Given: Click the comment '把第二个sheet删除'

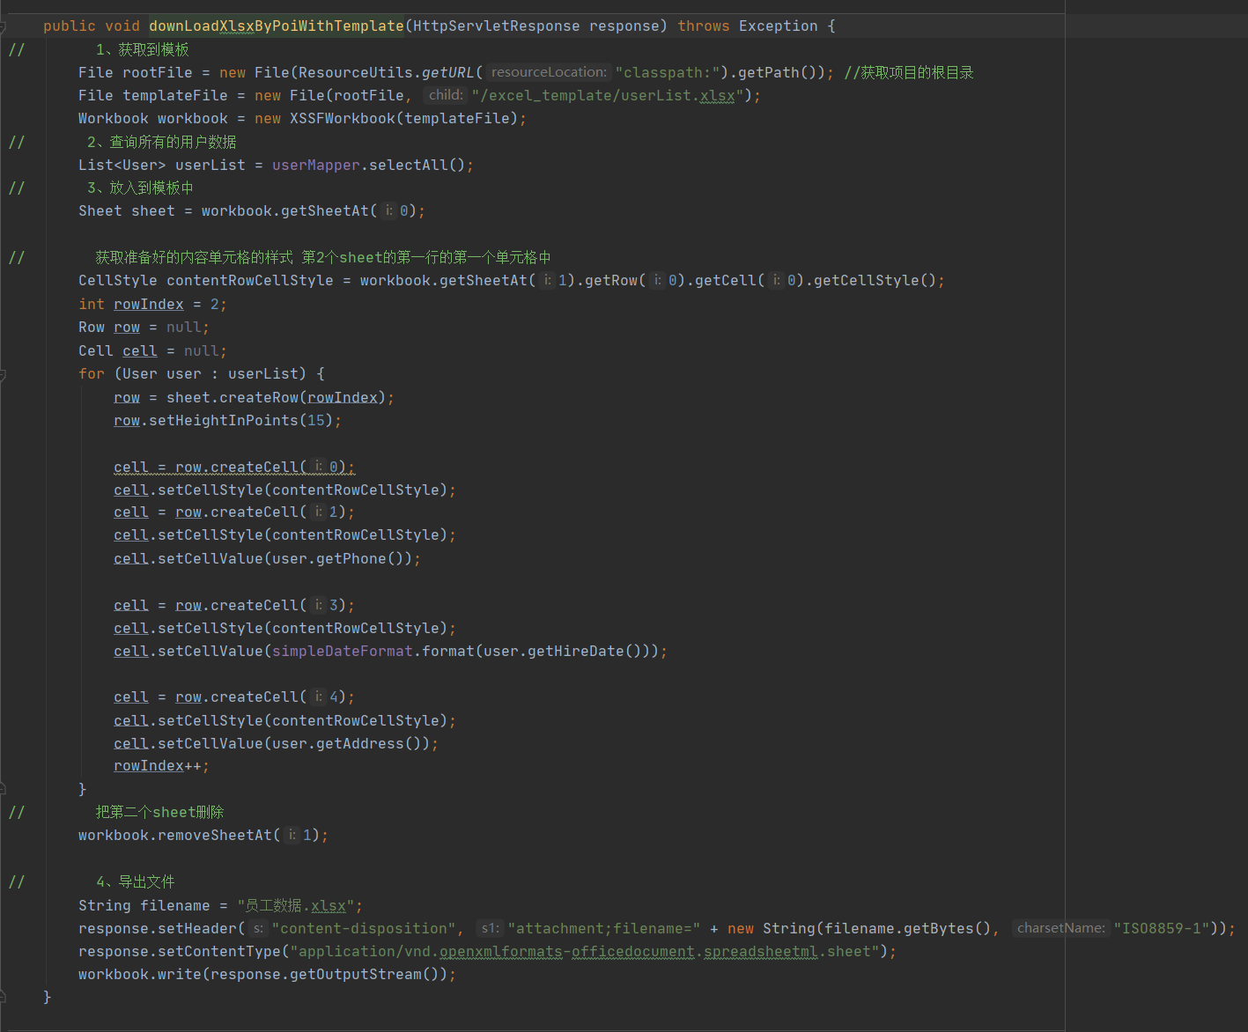Looking at the screenshot, I should pos(160,812).
